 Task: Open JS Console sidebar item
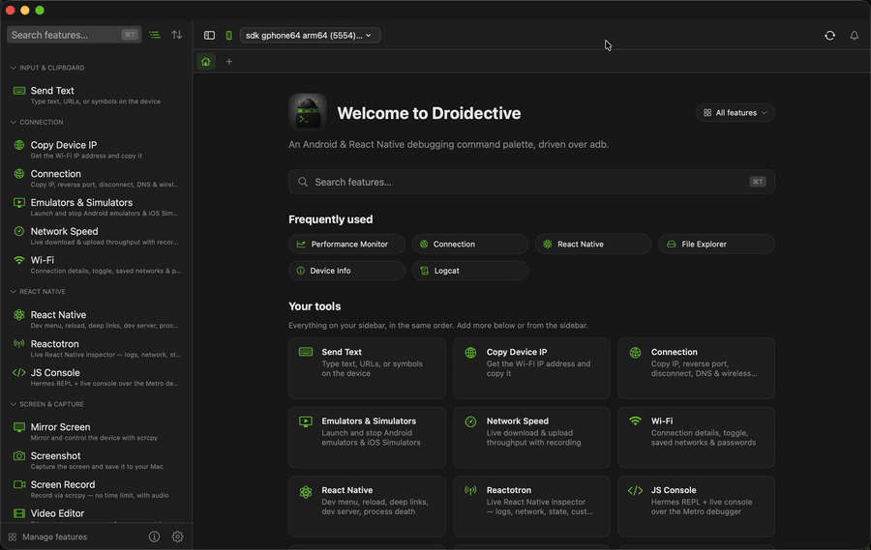(97, 377)
